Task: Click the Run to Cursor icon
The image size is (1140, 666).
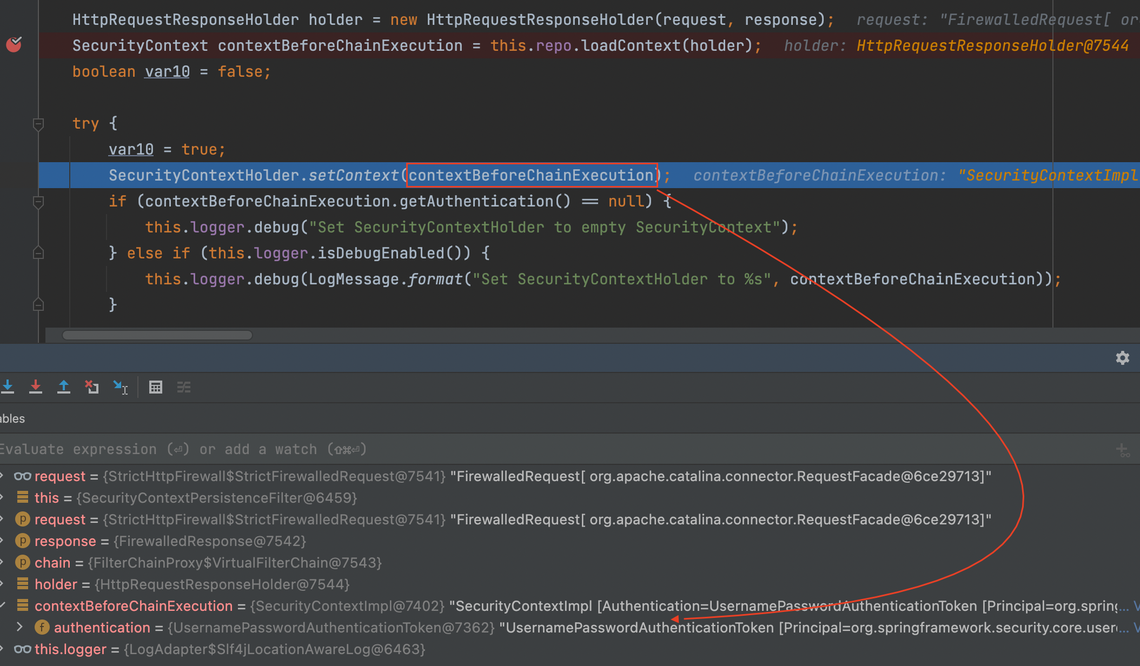Action: tap(120, 387)
